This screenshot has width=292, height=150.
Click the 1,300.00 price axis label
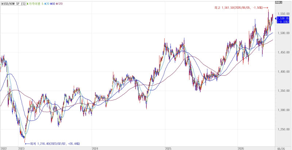coord(284,110)
